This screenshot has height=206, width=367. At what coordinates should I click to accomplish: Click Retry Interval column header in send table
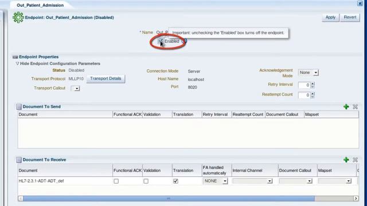(217, 114)
